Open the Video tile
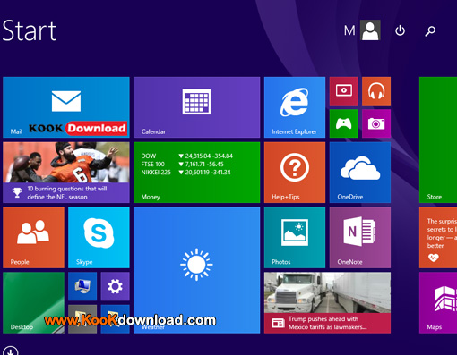 pos(344,91)
